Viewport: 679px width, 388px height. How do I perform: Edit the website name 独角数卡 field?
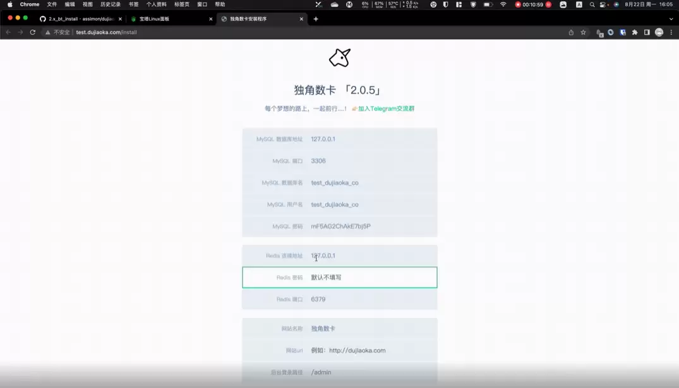point(340,329)
